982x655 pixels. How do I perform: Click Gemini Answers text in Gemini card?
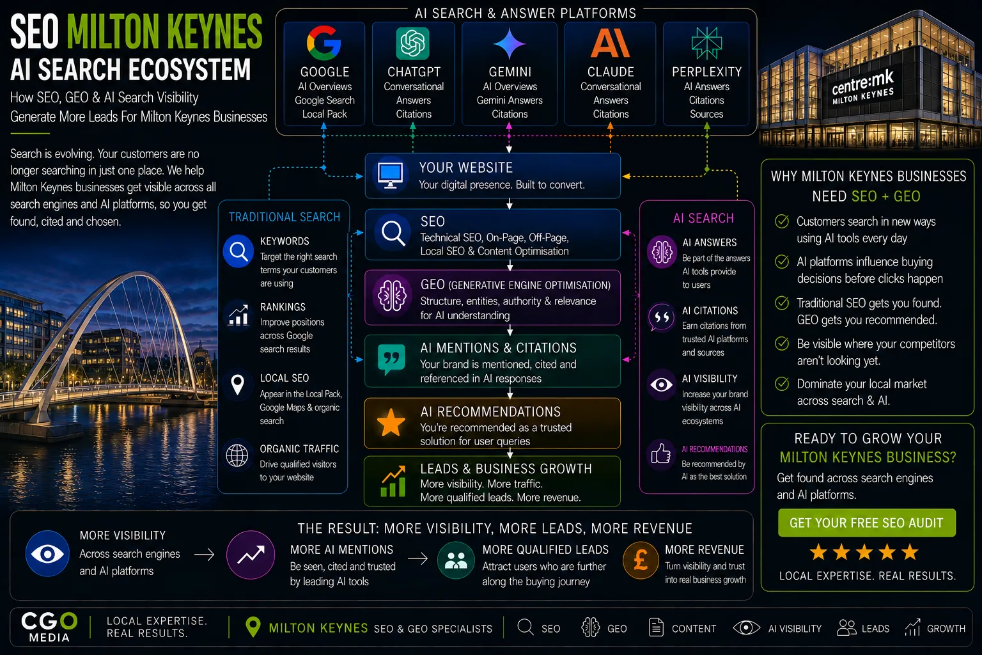(510, 100)
